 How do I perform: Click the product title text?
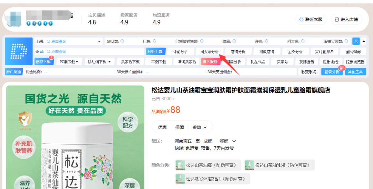coord(241,90)
